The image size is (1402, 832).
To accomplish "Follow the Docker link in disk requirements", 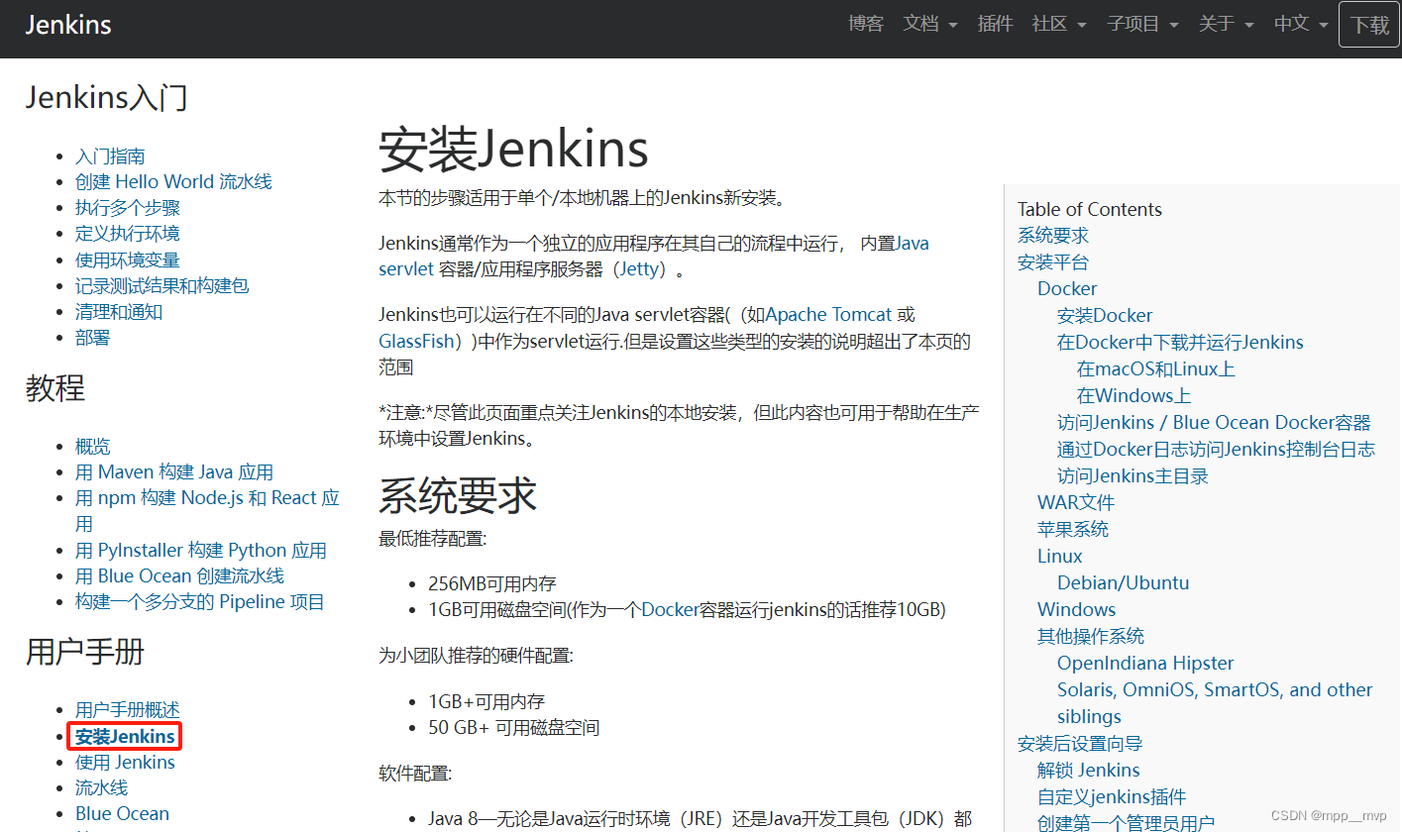I will (x=671, y=609).
